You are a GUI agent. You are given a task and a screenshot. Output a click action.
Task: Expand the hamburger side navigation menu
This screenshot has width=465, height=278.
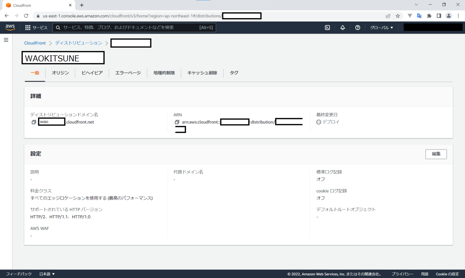pos(6,40)
